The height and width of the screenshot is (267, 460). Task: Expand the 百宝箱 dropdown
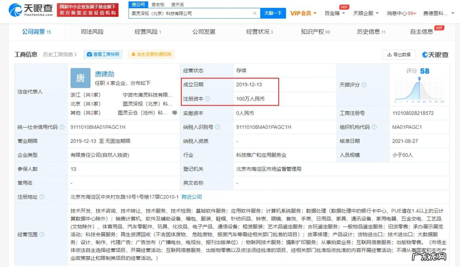click(x=331, y=13)
